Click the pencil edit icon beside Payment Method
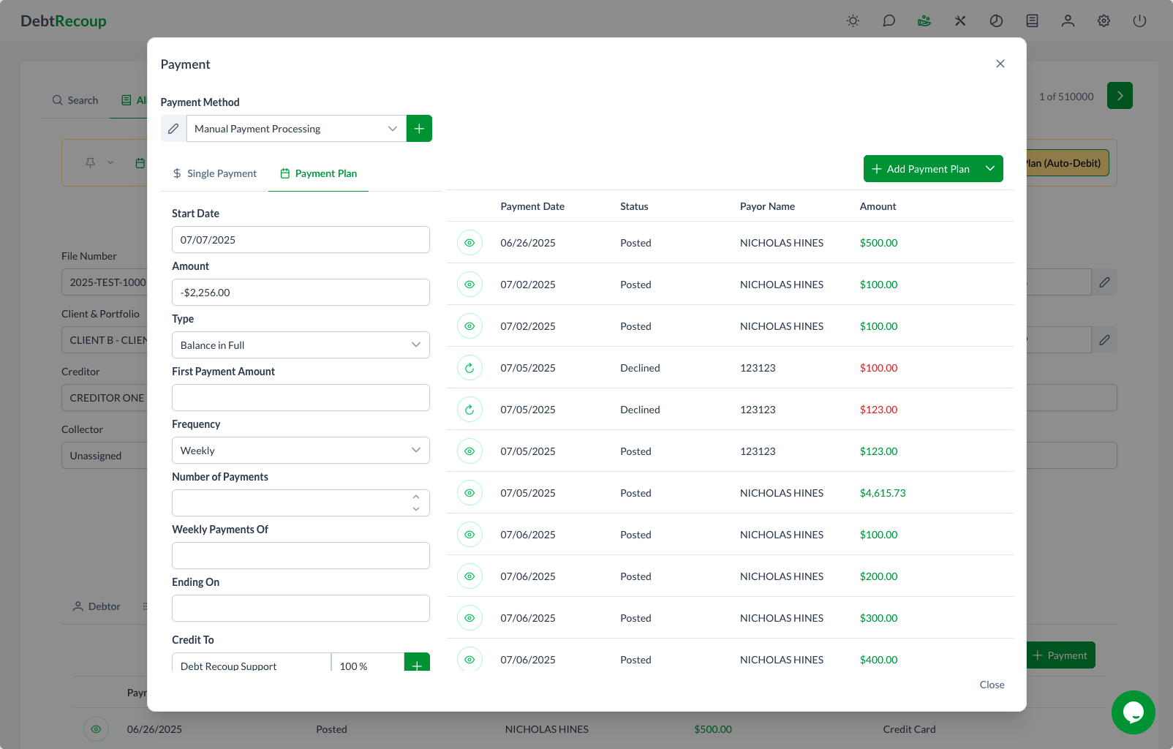The height and width of the screenshot is (749, 1173). pyautogui.click(x=173, y=129)
